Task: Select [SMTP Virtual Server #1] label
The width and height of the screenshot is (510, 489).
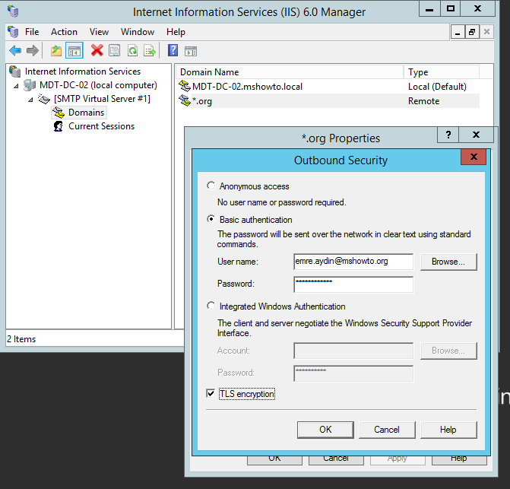Action: (x=102, y=99)
